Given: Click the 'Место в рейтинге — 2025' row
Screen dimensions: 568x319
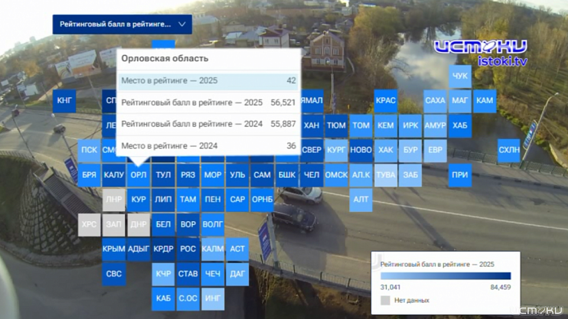Looking at the screenshot, I should tap(208, 81).
